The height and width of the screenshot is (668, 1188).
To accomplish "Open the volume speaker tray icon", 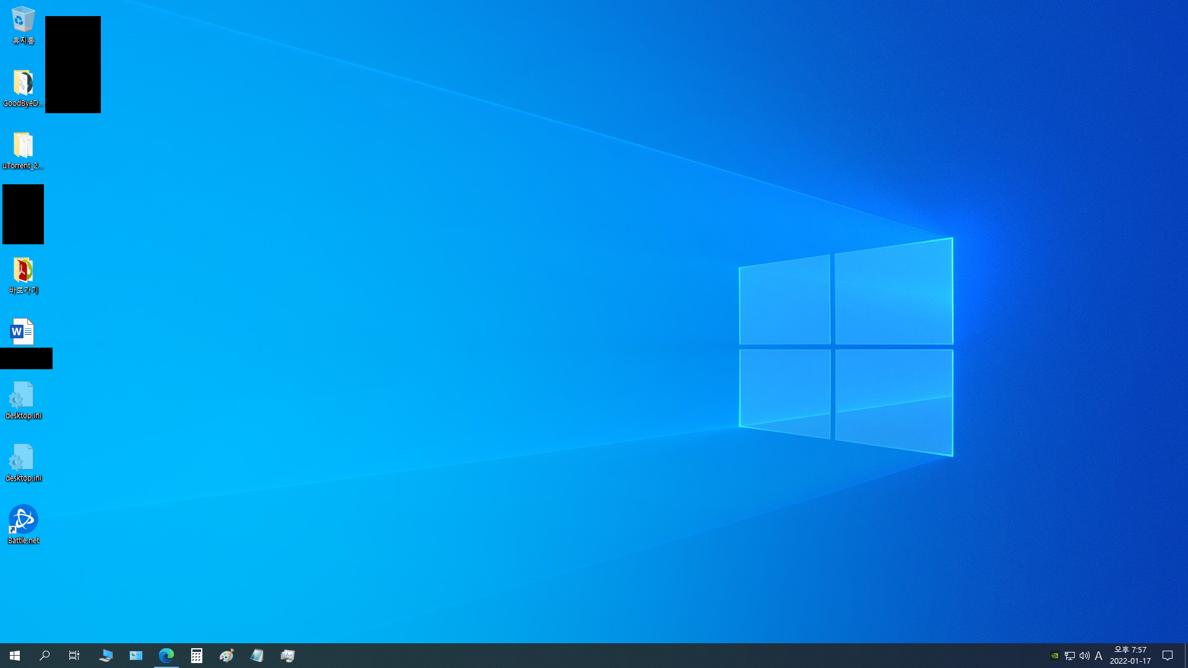I will click(1085, 656).
